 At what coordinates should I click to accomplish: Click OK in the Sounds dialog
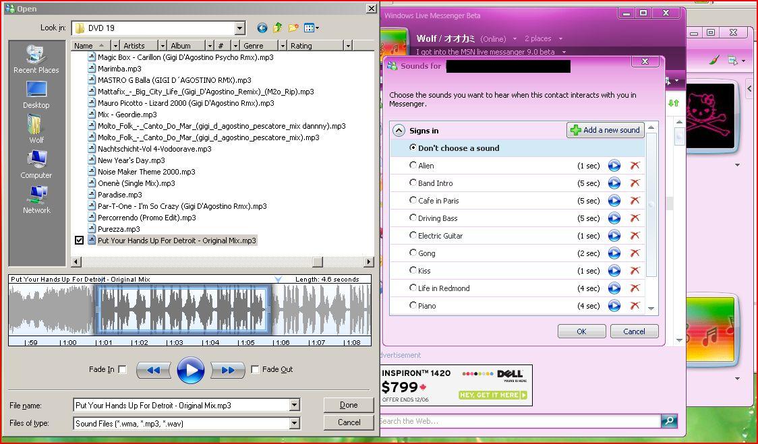(581, 331)
